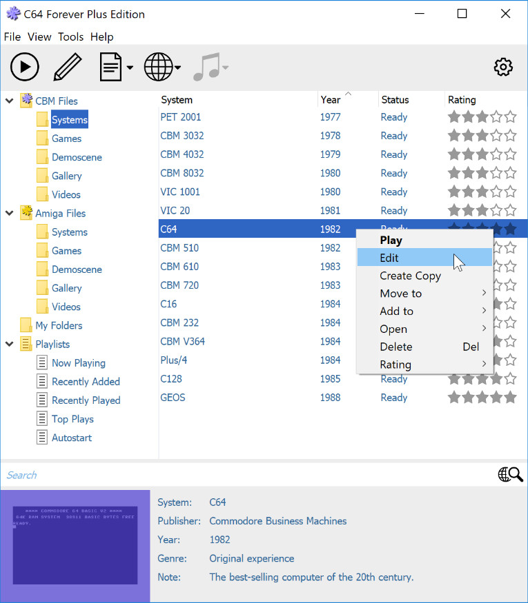
Task: Open the File menu
Action: pos(12,37)
